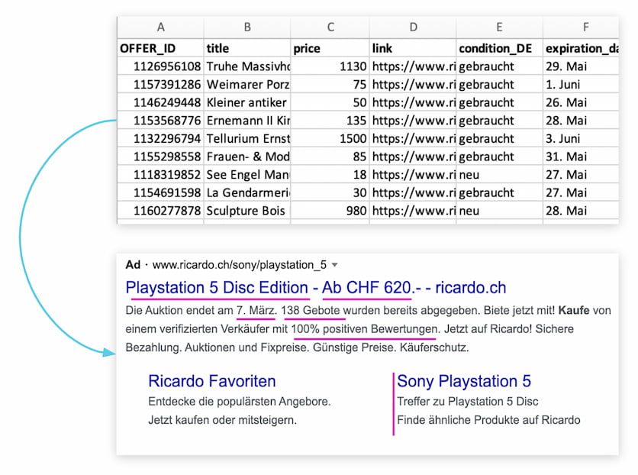Select column F header
The height and width of the screenshot is (475, 638).
[x=581, y=27]
